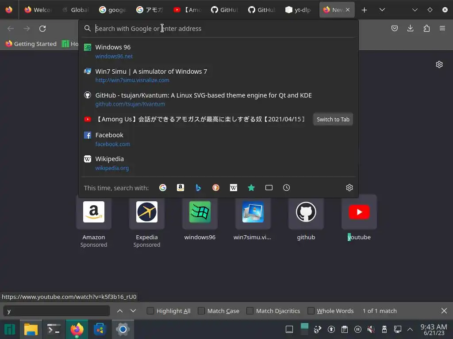
Task: Open the youtube shortcut tile
Action: coord(359,212)
